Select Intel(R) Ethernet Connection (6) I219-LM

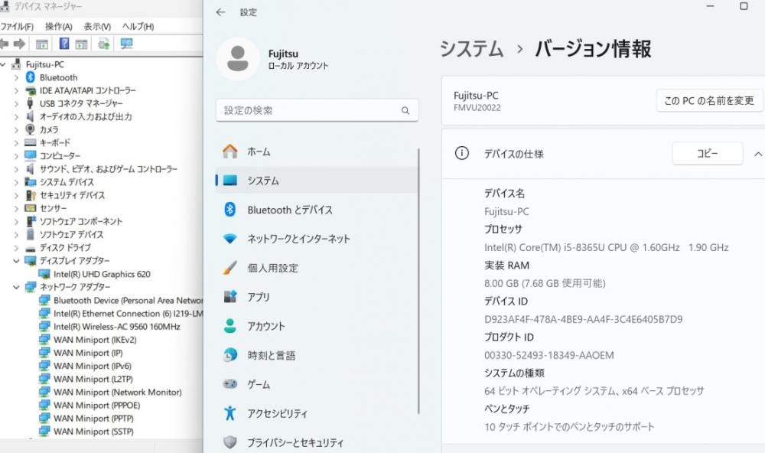128,314
